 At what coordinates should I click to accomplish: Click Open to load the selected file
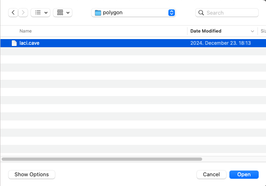pyautogui.click(x=244, y=174)
